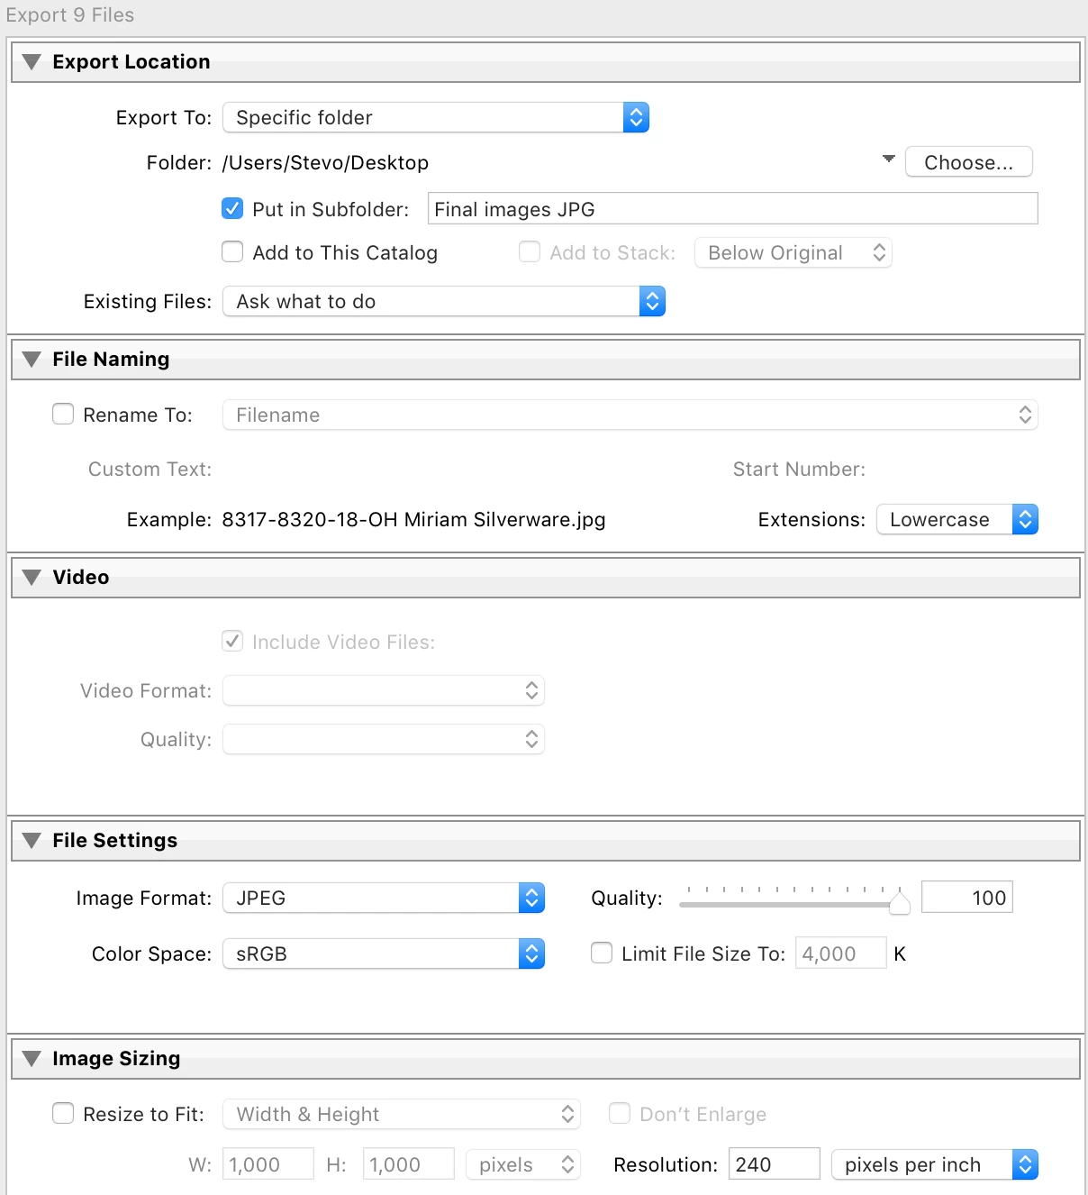Image resolution: width=1088 pixels, height=1195 pixels.
Task: Collapse the File Settings section
Action: [x=32, y=841]
